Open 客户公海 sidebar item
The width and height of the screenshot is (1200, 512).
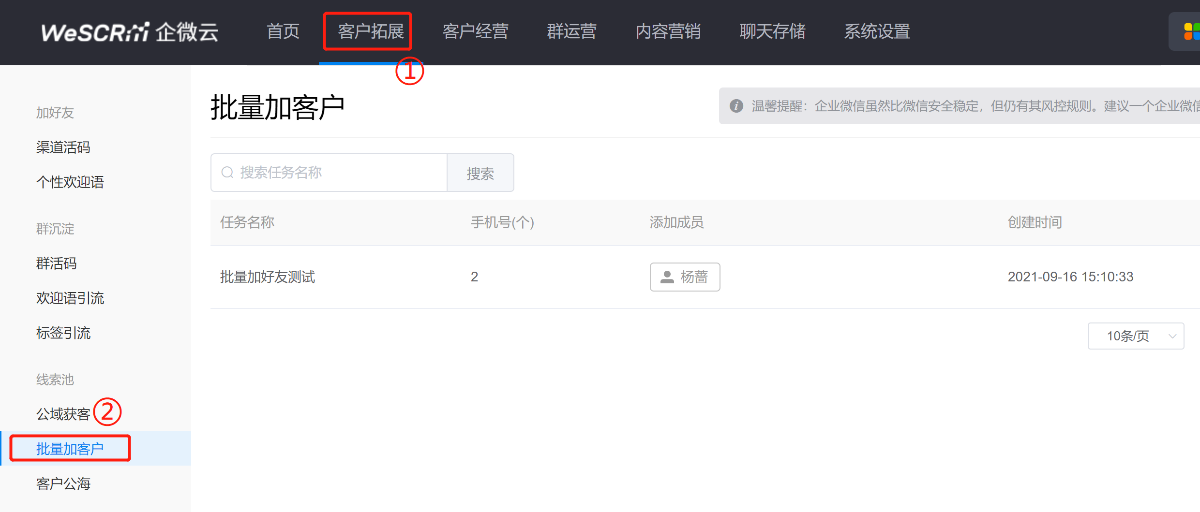pyautogui.click(x=63, y=484)
